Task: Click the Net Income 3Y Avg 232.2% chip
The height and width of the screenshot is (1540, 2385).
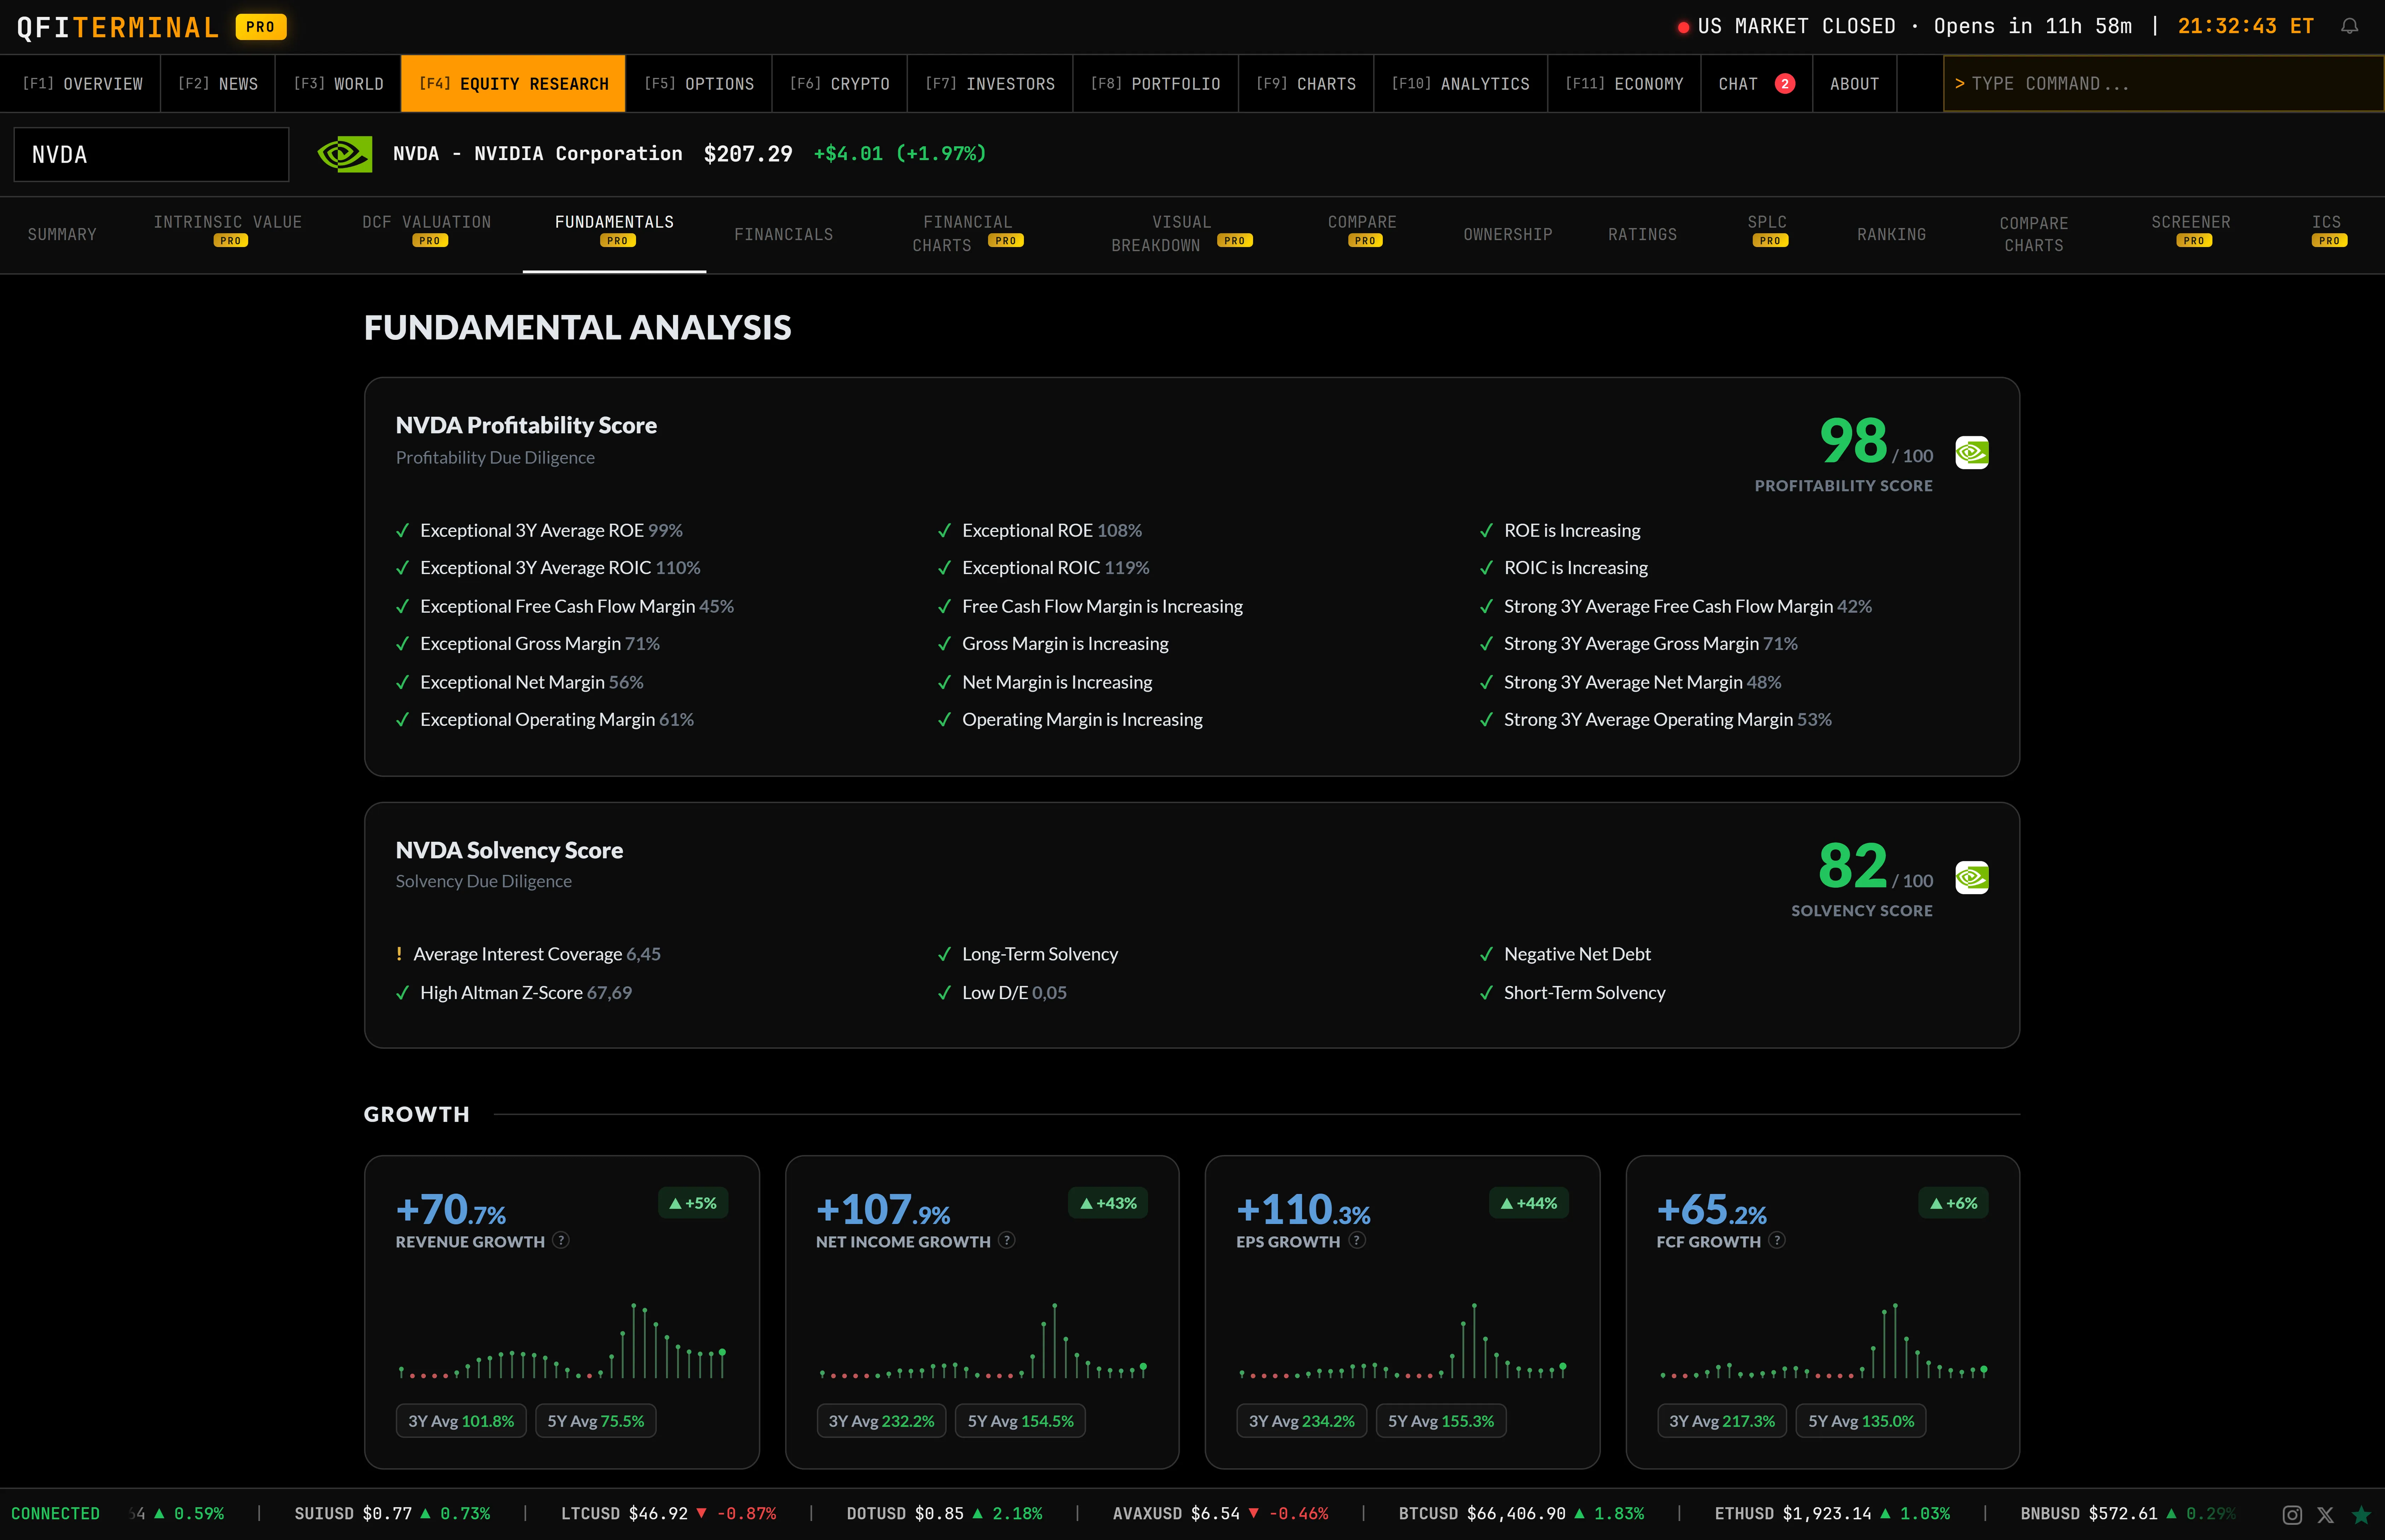Action: 881,1421
